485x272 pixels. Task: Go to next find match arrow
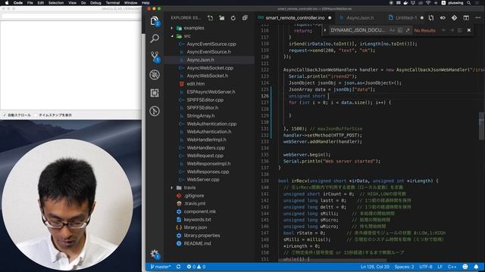(452, 30)
